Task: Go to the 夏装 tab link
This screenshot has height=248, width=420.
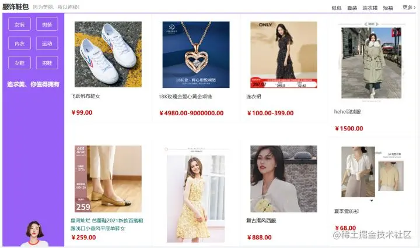Action: 352,8
